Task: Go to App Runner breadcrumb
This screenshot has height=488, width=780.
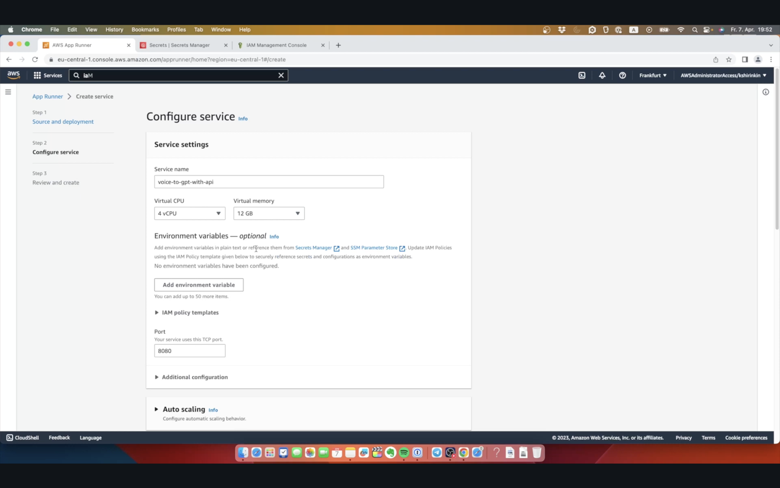Action: [48, 97]
